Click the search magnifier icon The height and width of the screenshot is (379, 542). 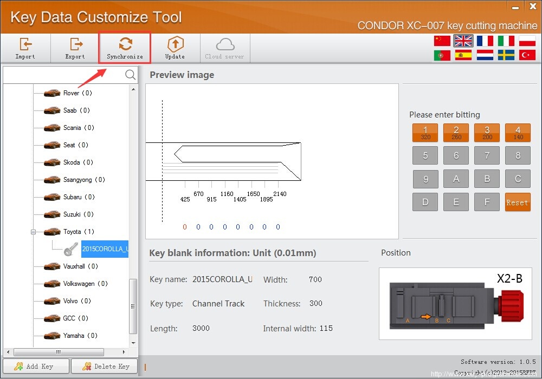pyautogui.click(x=130, y=75)
